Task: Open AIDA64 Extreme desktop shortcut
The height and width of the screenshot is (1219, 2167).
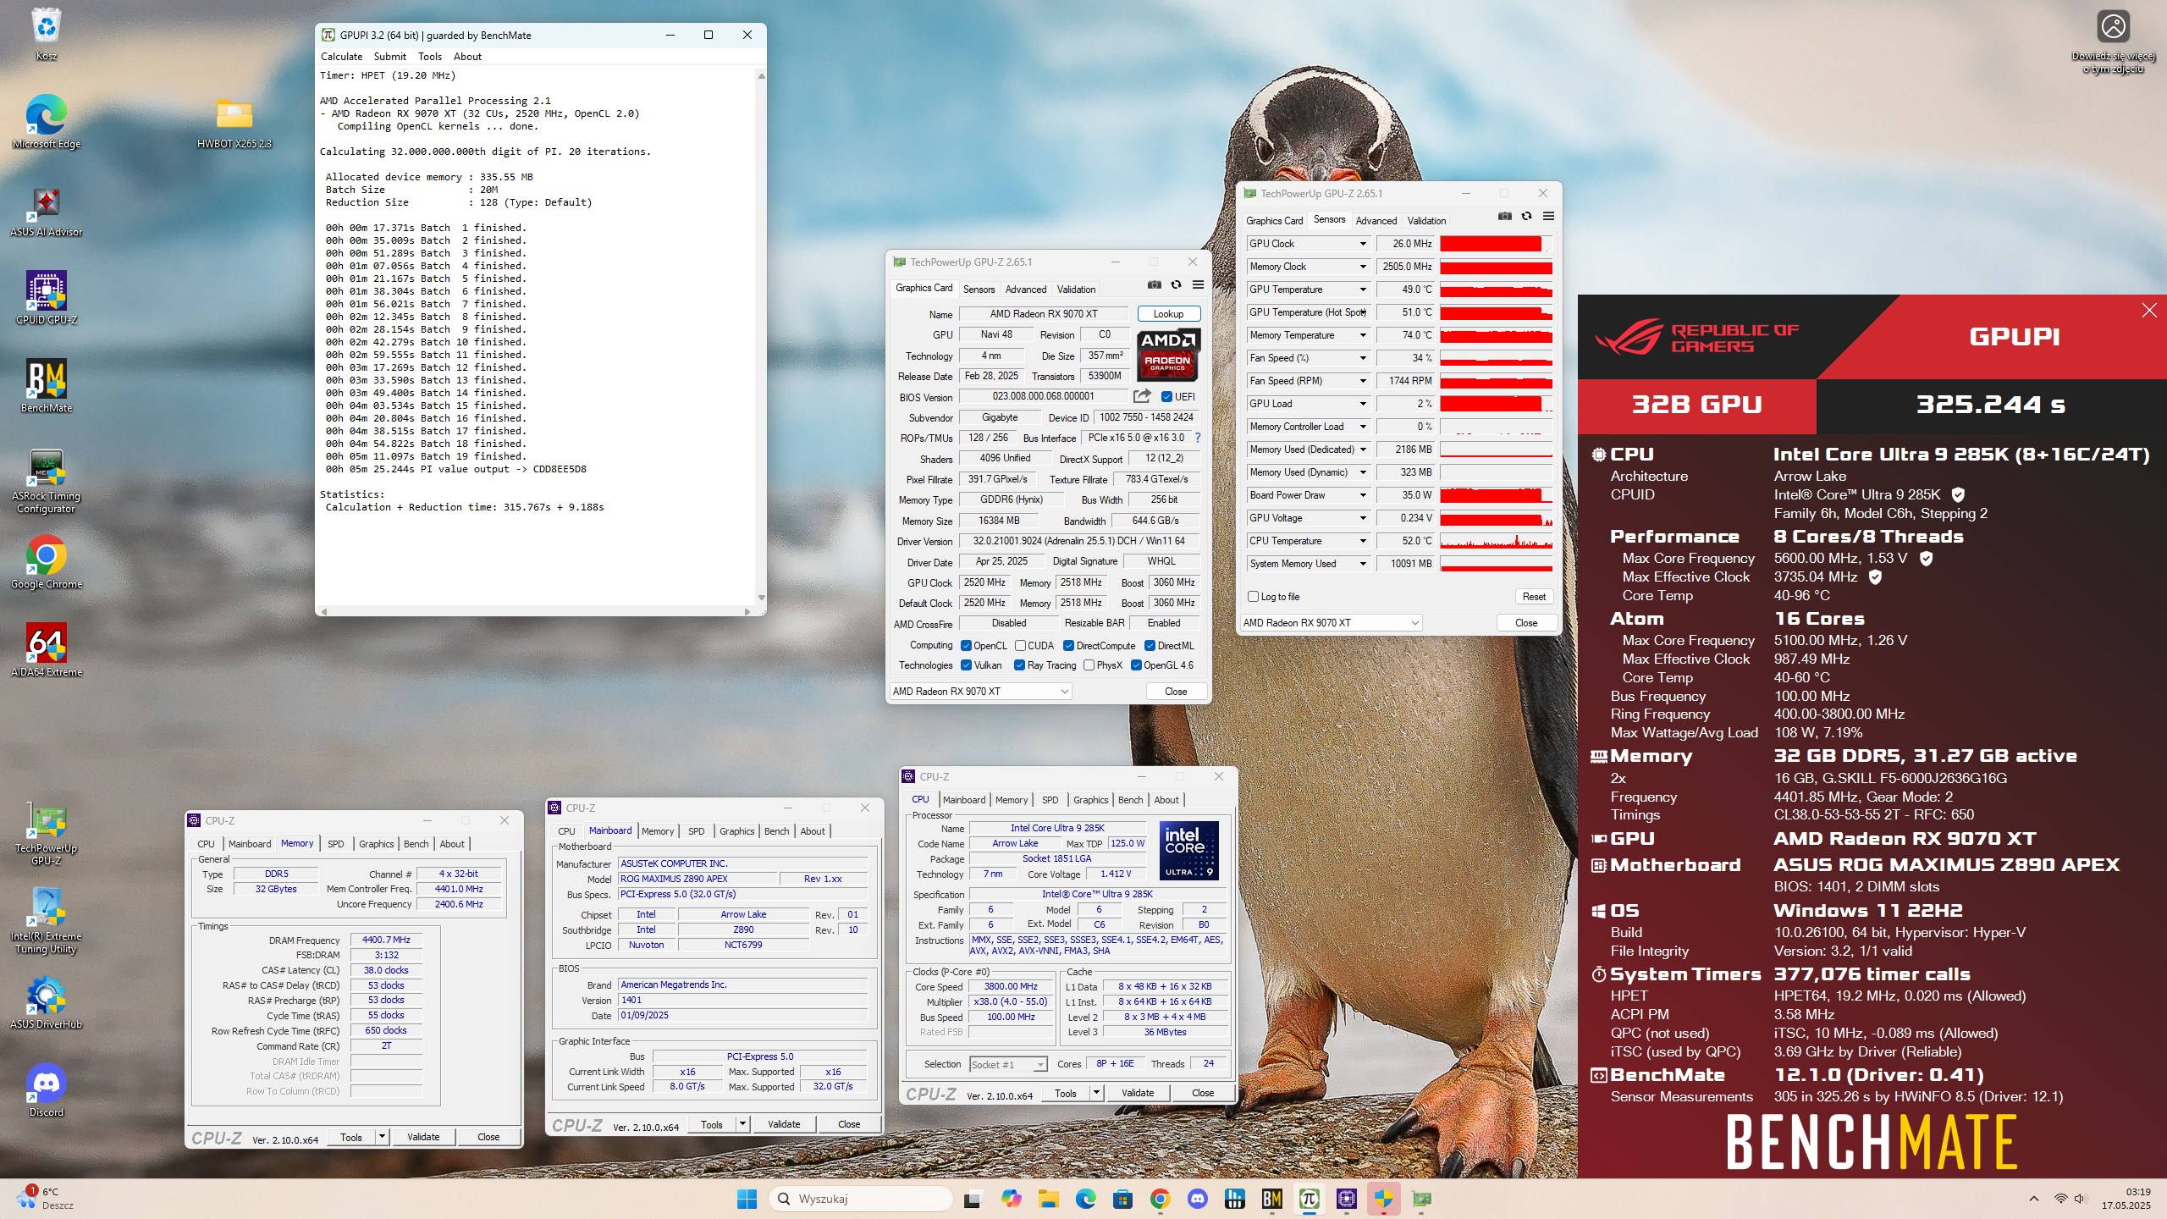Action: (46, 650)
